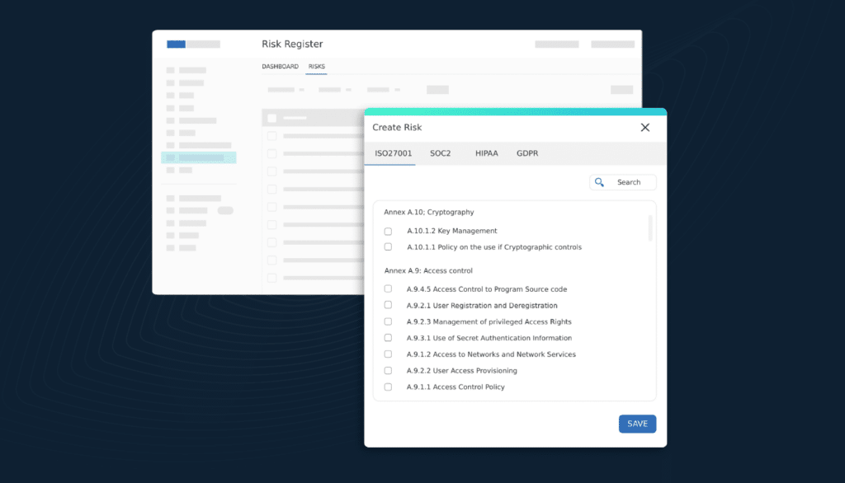Check A.10.1.2 Key Management
The image size is (845, 483).
click(388, 231)
